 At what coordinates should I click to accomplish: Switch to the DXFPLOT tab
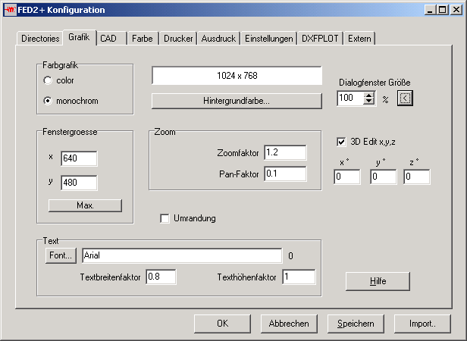click(x=320, y=39)
